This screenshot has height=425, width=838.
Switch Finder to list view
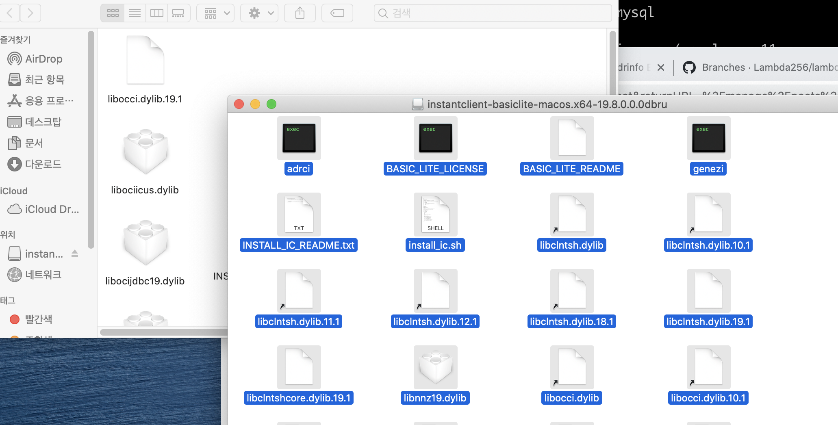[x=135, y=13]
